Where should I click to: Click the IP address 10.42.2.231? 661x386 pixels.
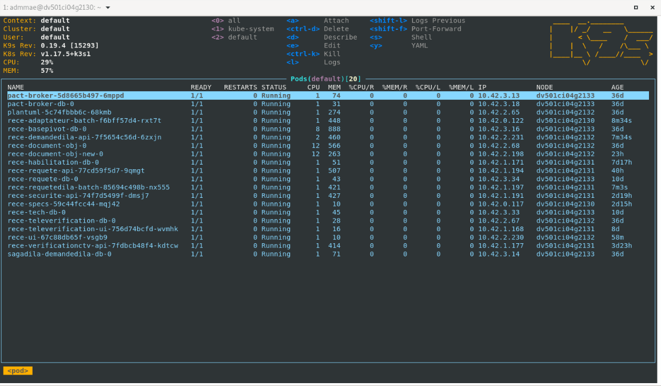pyautogui.click(x=501, y=137)
